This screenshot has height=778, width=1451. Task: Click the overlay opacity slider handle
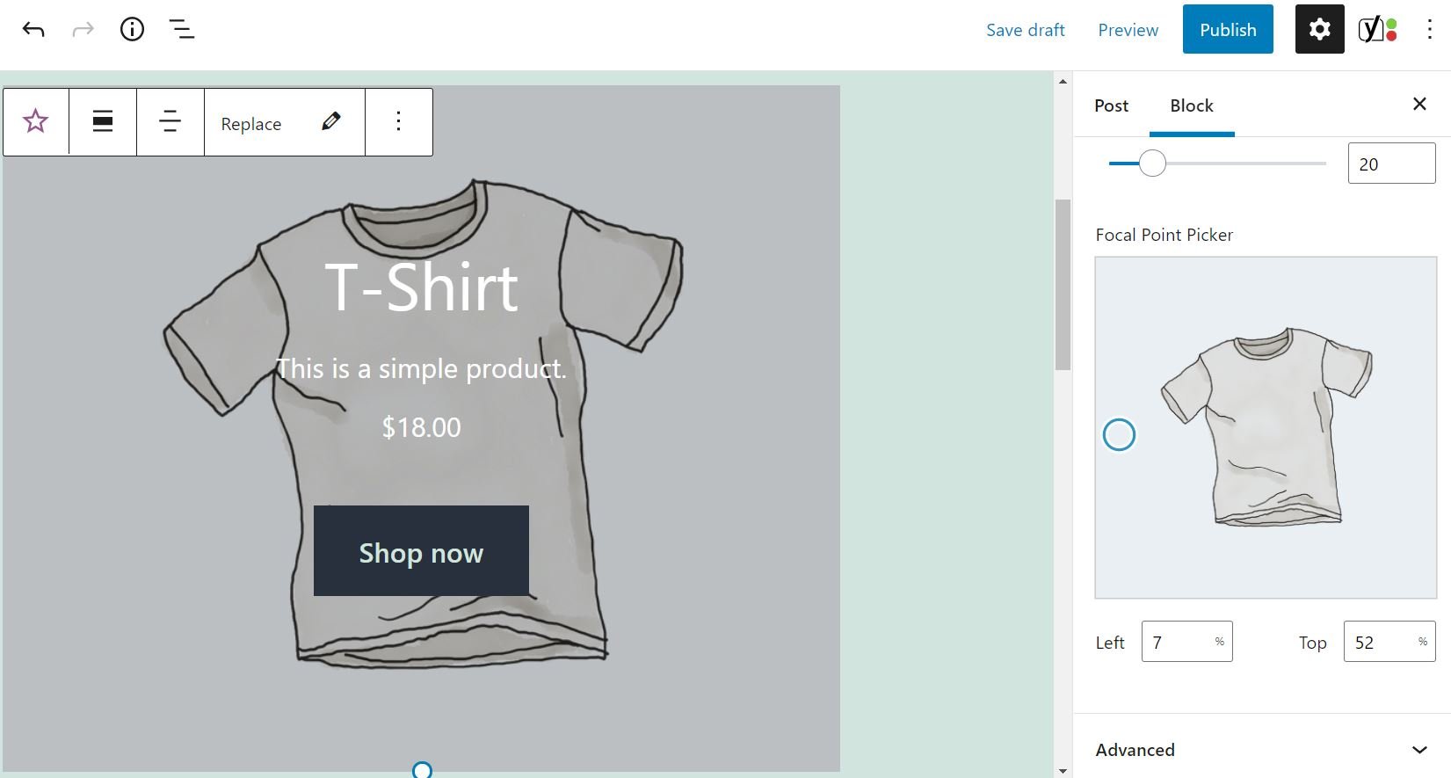pos(1152,164)
